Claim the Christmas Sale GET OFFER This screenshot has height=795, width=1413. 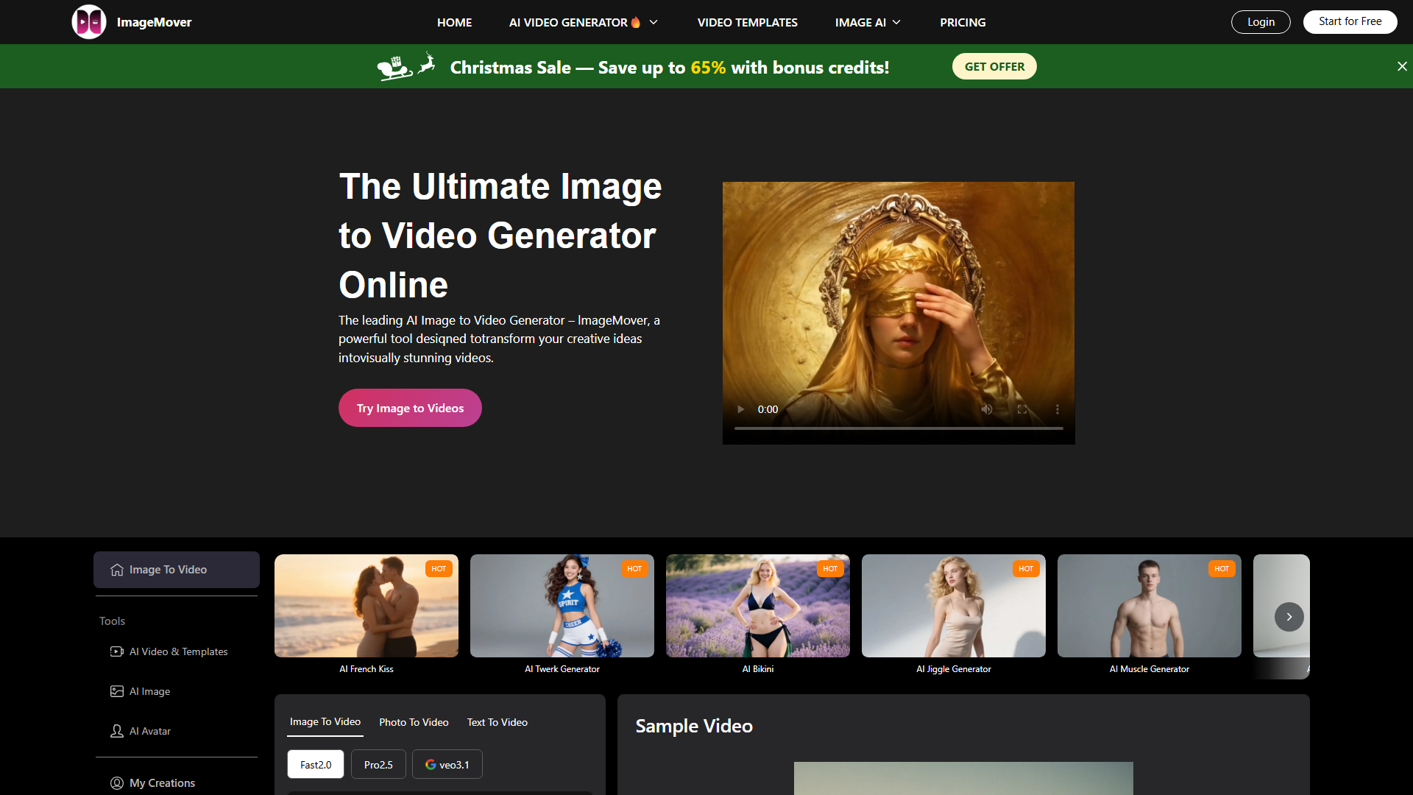point(994,66)
